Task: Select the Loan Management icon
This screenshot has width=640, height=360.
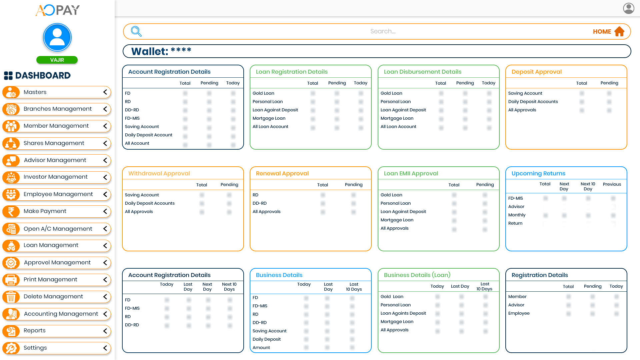Action: coord(11,246)
